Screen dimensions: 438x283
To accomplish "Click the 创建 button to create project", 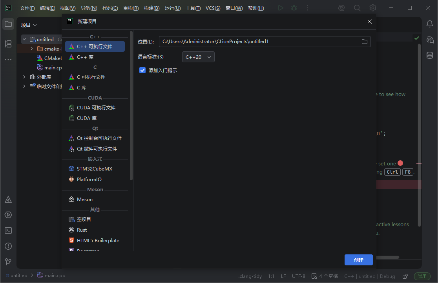I will (358, 259).
